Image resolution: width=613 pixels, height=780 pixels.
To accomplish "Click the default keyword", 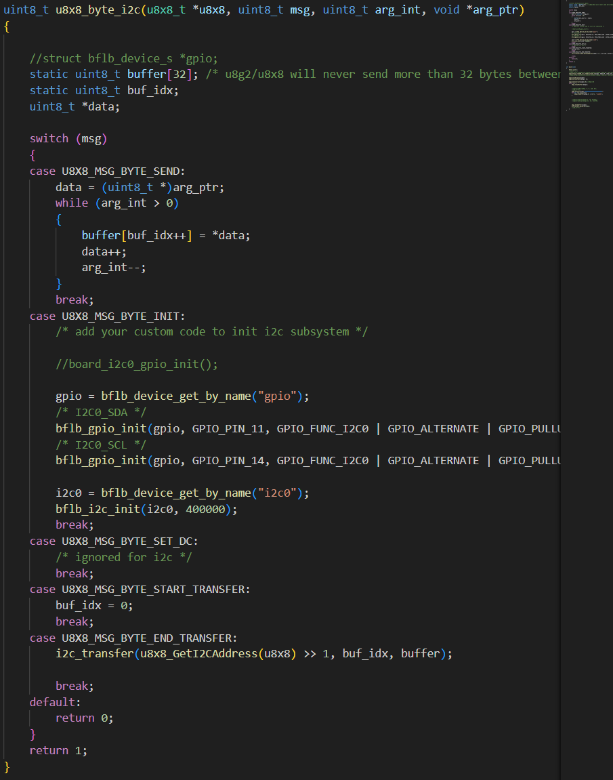I will [x=52, y=702].
